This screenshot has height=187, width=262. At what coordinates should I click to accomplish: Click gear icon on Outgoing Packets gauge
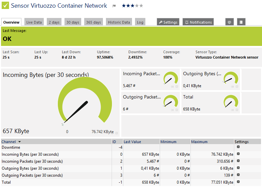coord(177,110)
